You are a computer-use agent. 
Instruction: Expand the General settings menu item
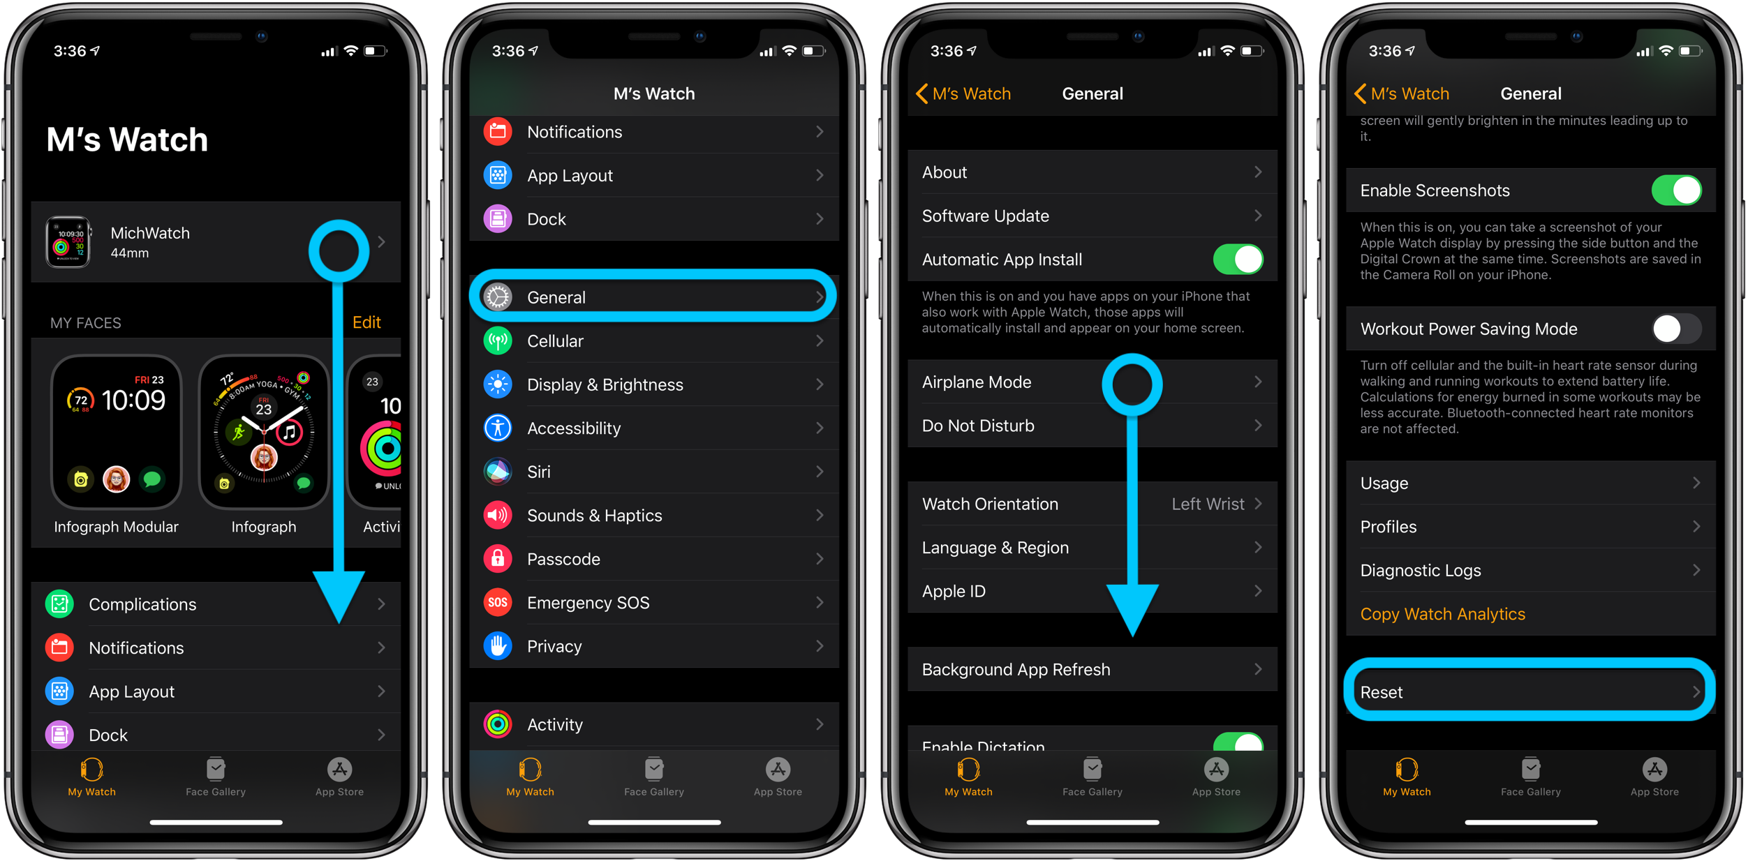(x=655, y=297)
